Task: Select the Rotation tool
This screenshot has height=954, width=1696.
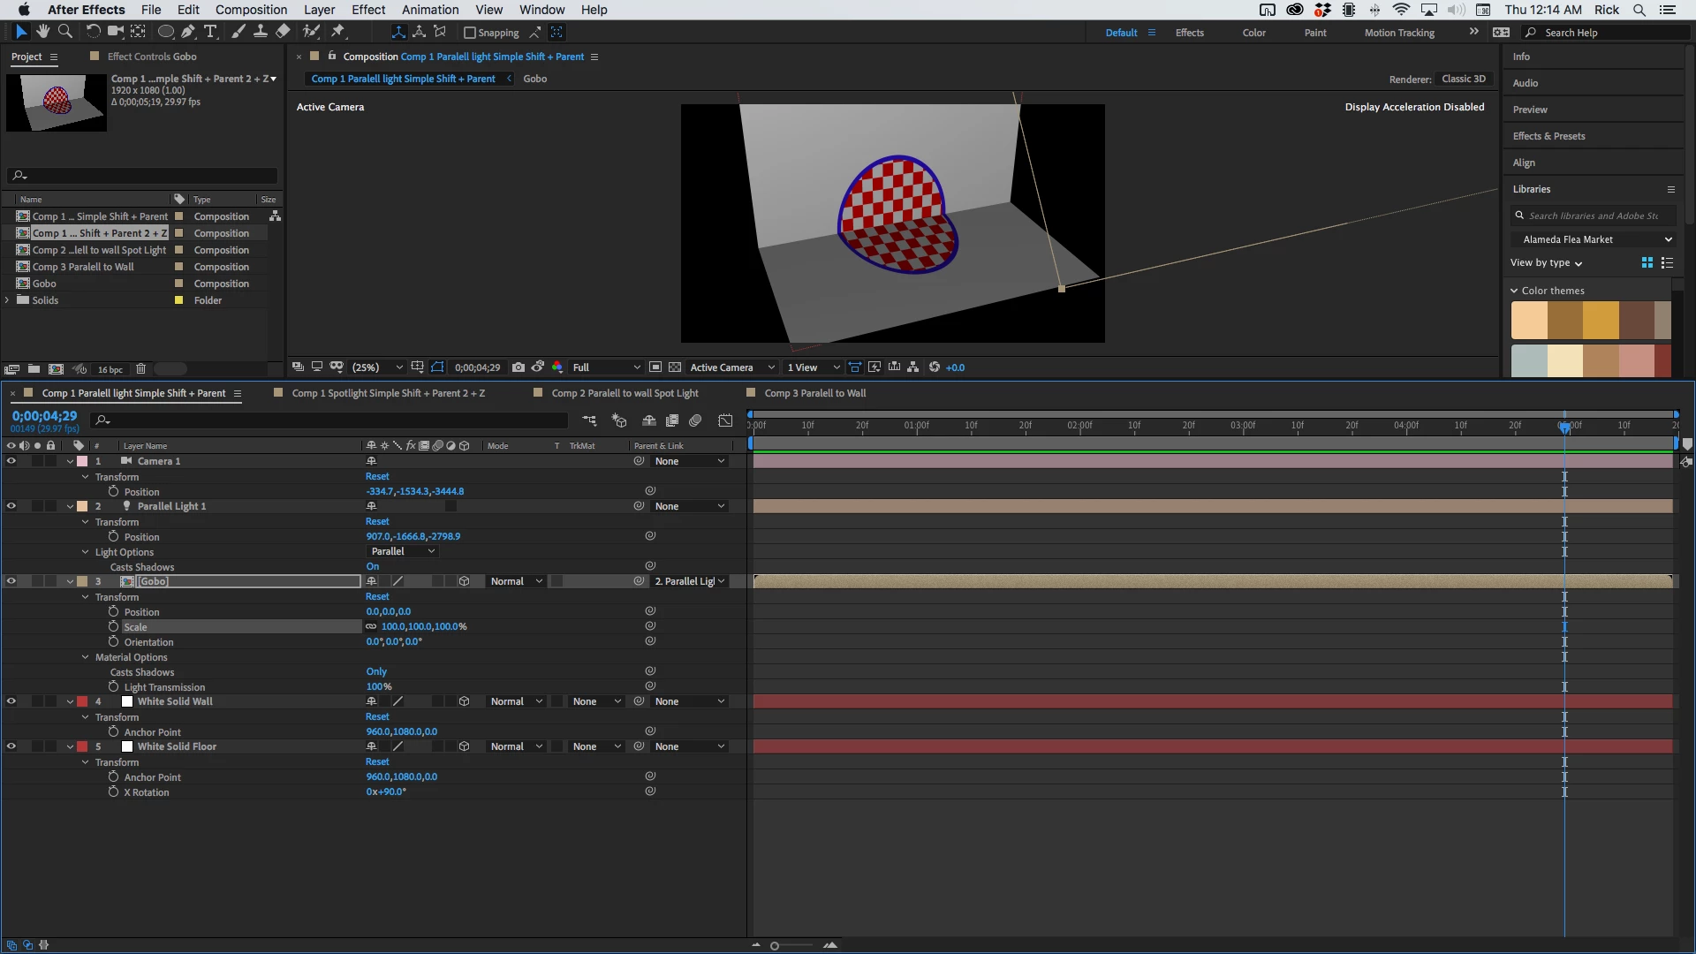Action: (92, 32)
